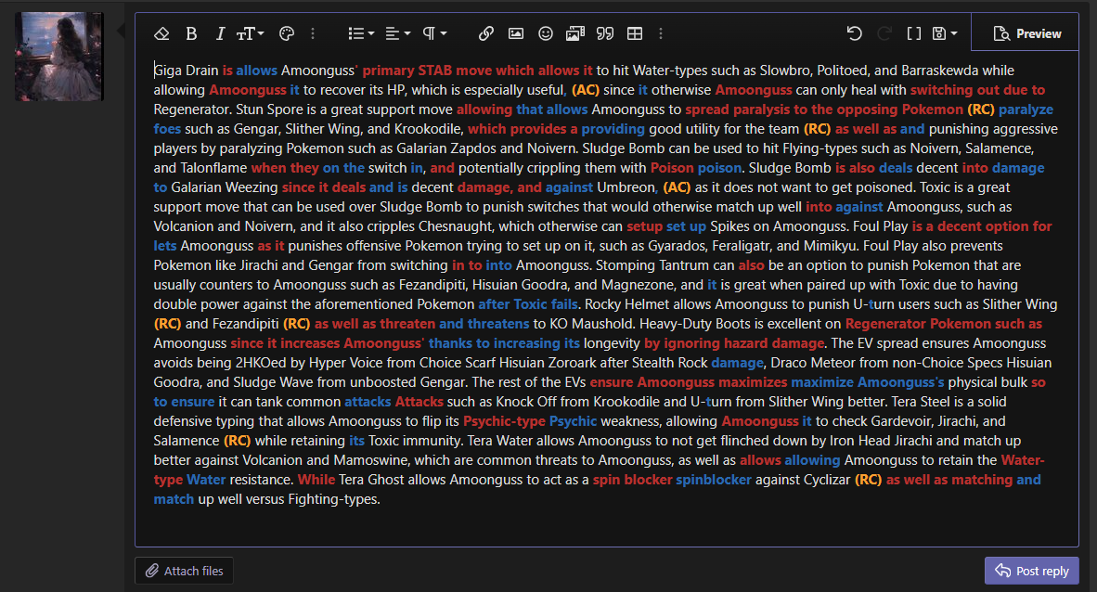Click the word "Talonflame"

[x=213, y=168]
